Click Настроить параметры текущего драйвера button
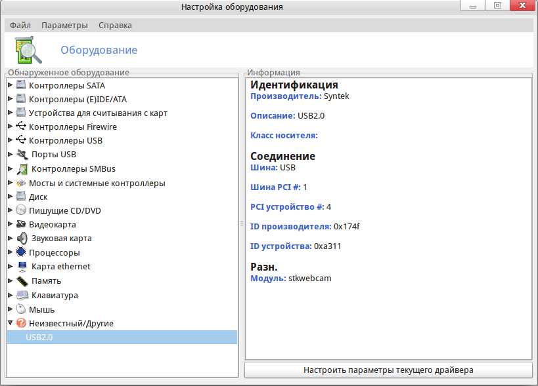The height and width of the screenshot is (386, 538). click(x=388, y=370)
